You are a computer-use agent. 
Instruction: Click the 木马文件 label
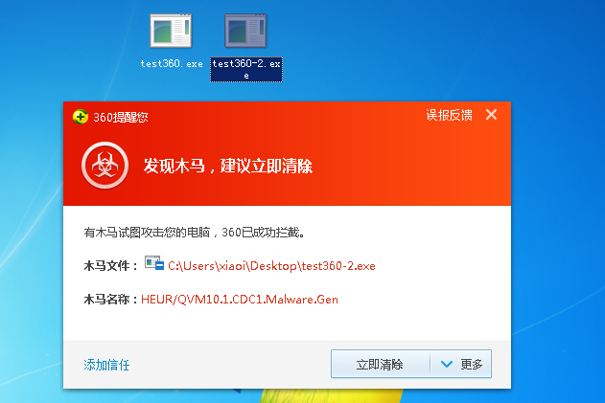click(110, 265)
